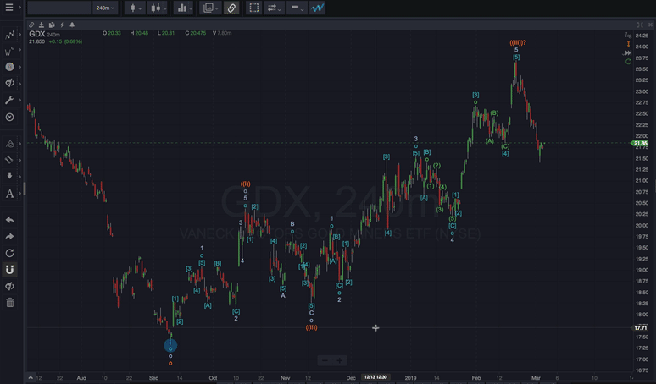Close the chart panel with X
Viewport: 656px width, 384px height.
650,25
